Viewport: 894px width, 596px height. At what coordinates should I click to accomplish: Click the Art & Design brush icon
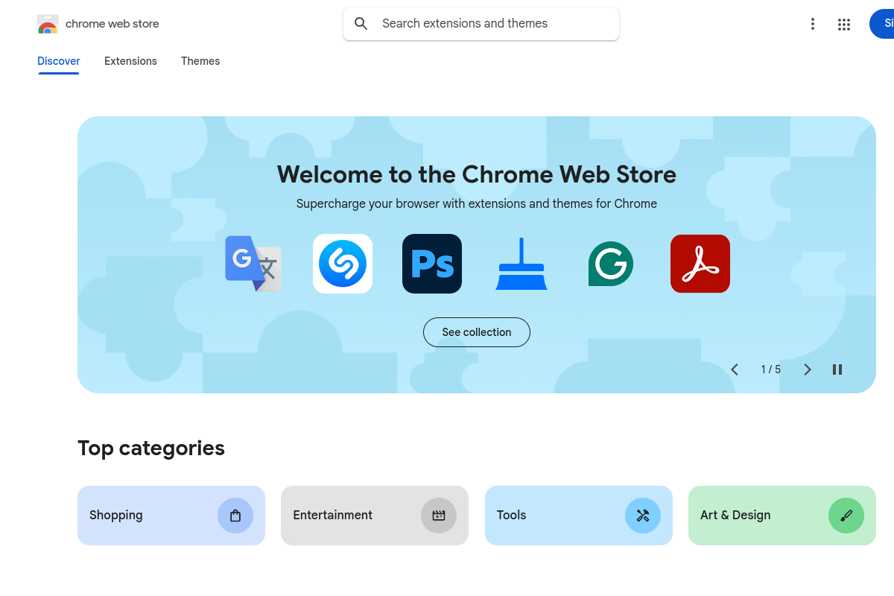coord(846,516)
